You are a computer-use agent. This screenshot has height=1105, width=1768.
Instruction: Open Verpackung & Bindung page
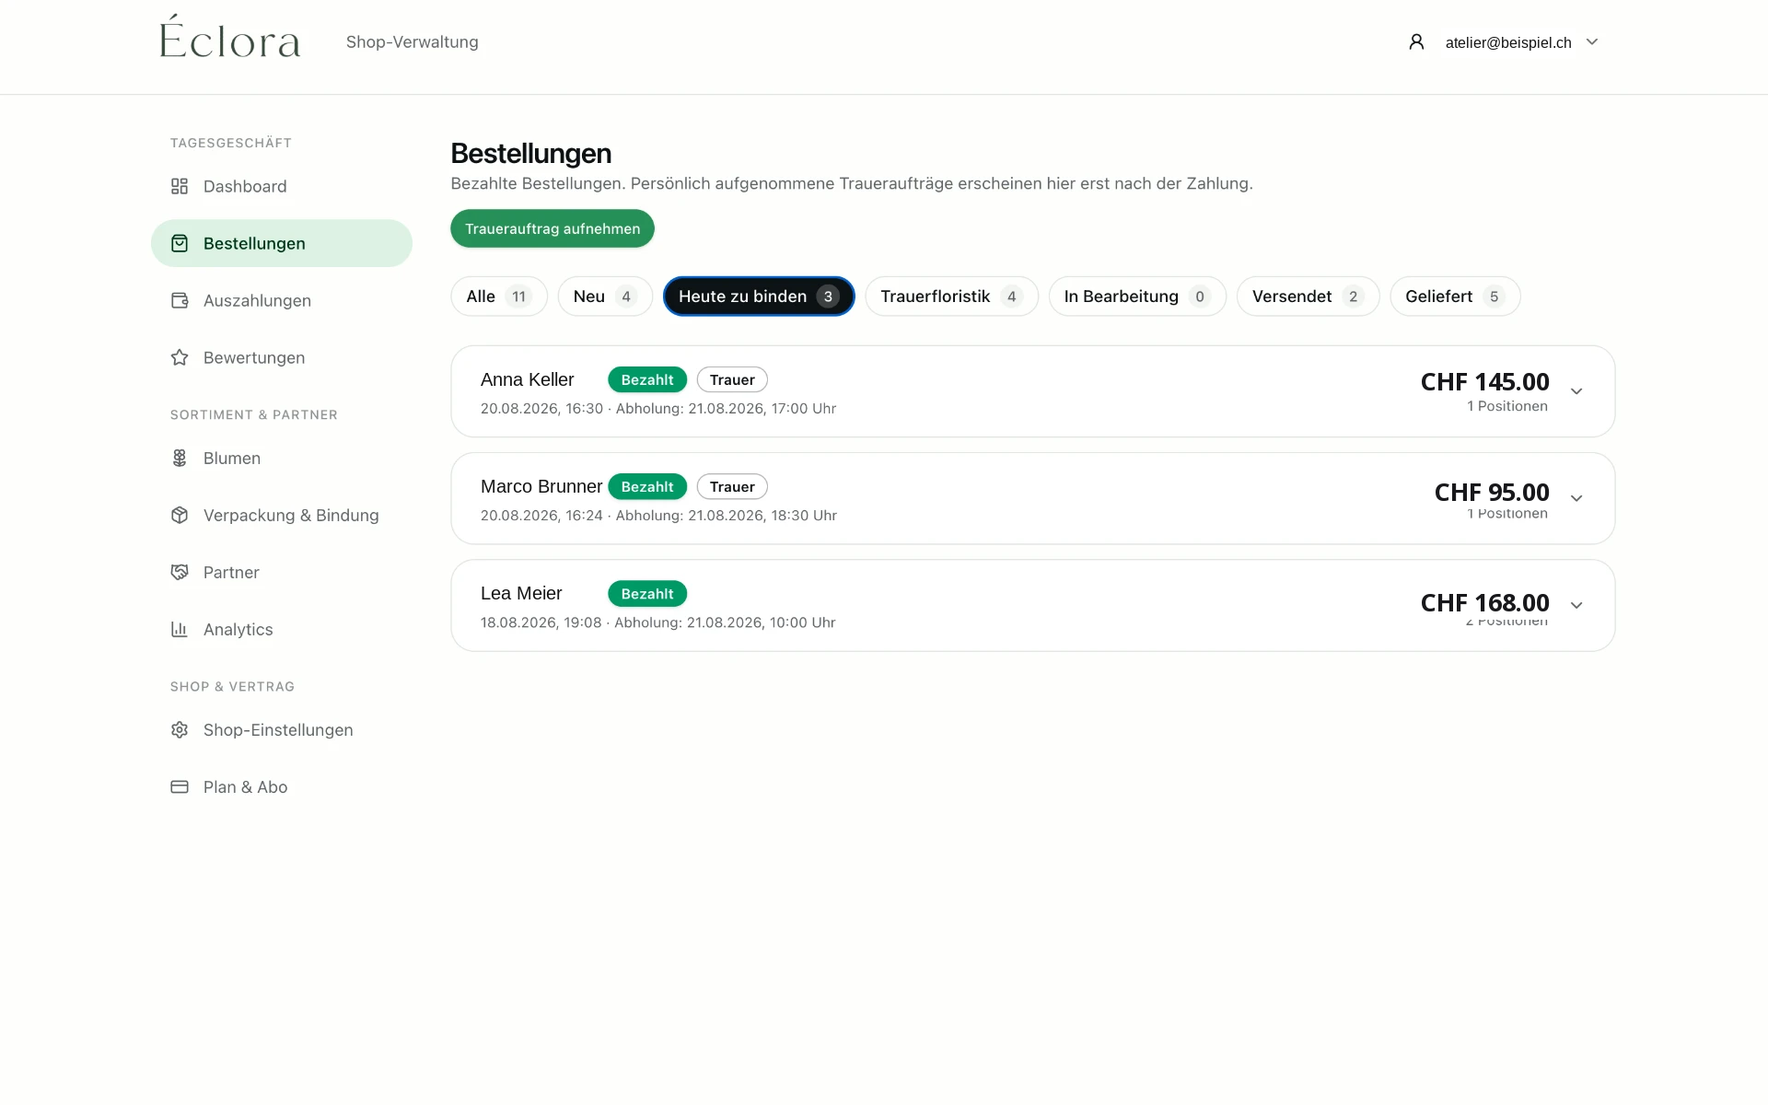(282, 515)
